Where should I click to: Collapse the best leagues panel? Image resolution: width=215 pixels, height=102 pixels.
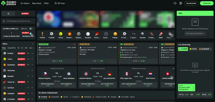33,29
